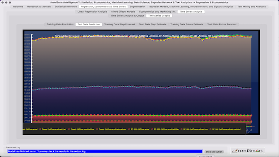Switch to Training Data Prediction tab
Viewport: 279px width, 157px height.
60,24
